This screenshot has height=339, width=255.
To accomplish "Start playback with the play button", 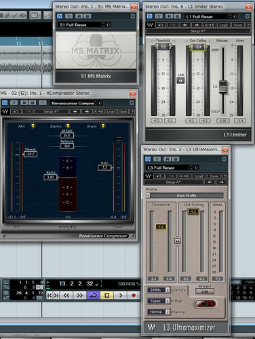I will [121, 295].
